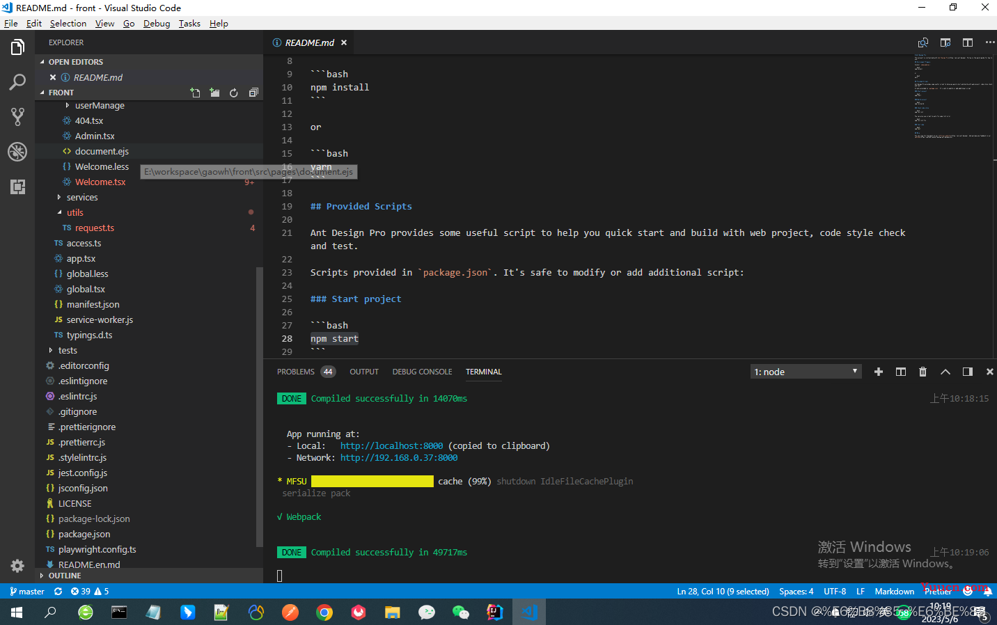Select terminal from the 1: node dropdown
The width and height of the screenshot is (997, 625).
[x=806, y=372]
